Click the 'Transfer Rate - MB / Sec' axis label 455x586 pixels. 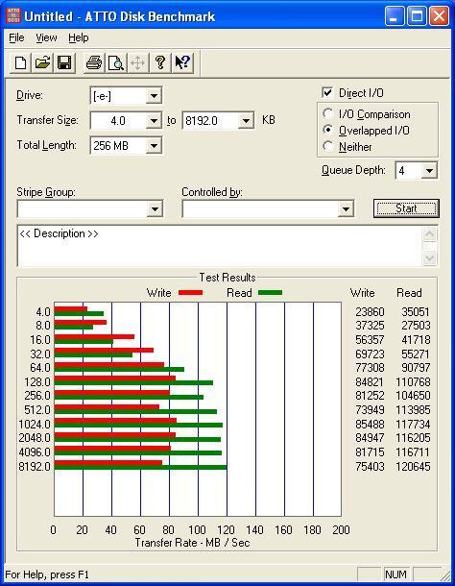tap(192, 543)
